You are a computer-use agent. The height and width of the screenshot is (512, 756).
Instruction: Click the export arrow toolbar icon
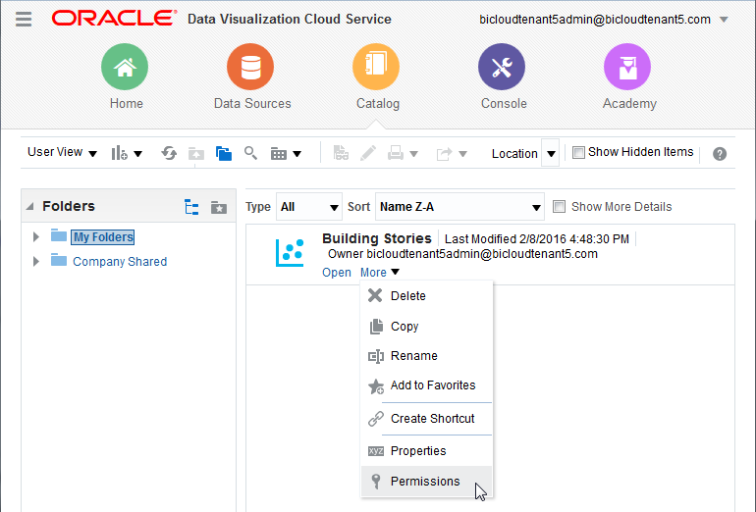444,154
